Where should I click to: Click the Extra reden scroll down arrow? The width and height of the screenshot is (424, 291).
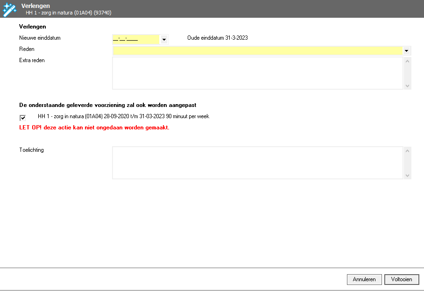[x=407, y=85]
